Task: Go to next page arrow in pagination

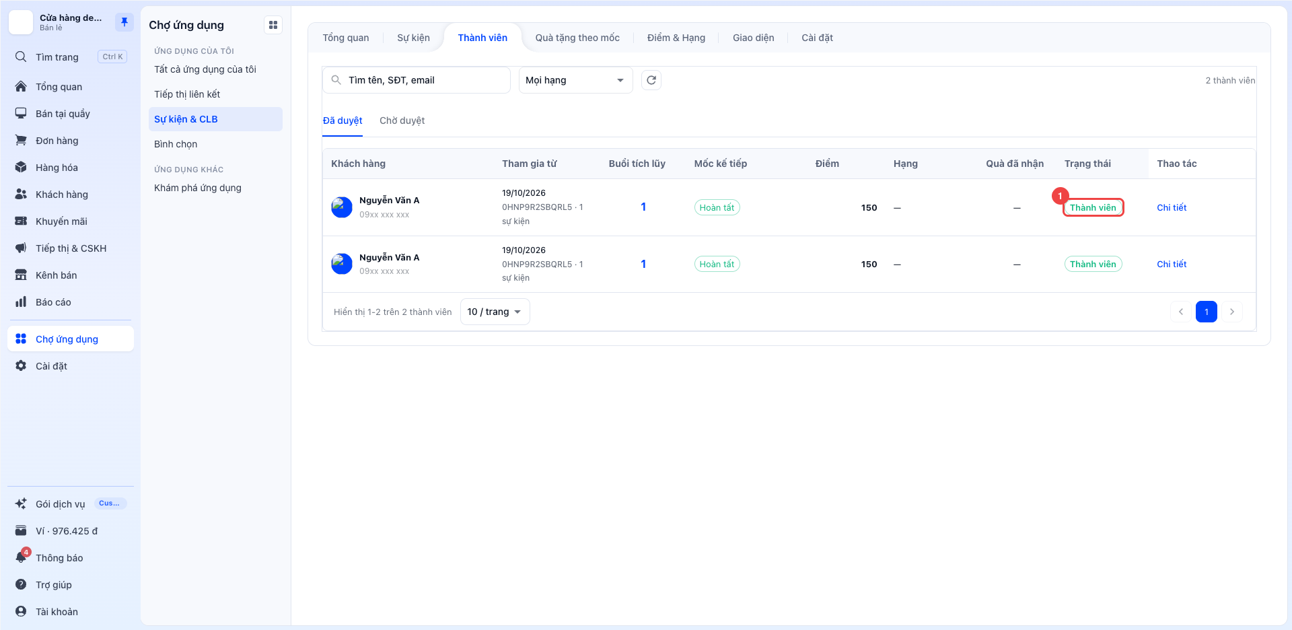Action: point(1232,312)
